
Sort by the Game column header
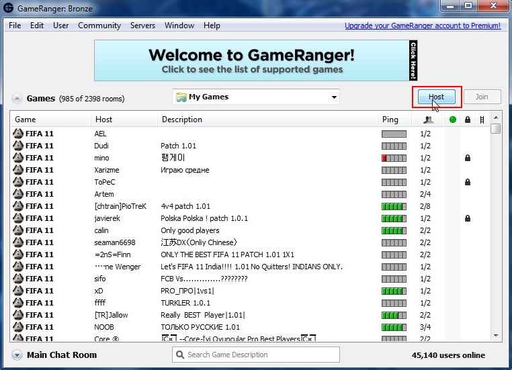pyautogui.click(x=50, y=120)
